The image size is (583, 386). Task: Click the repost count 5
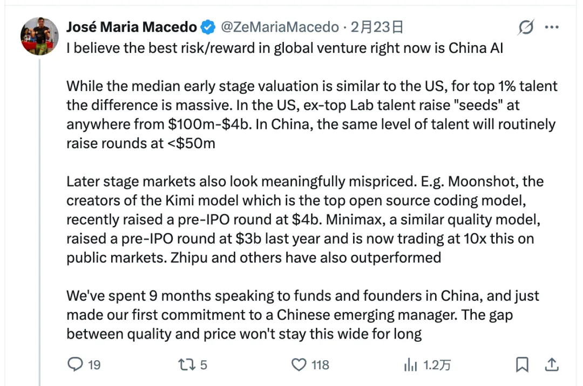204,365
